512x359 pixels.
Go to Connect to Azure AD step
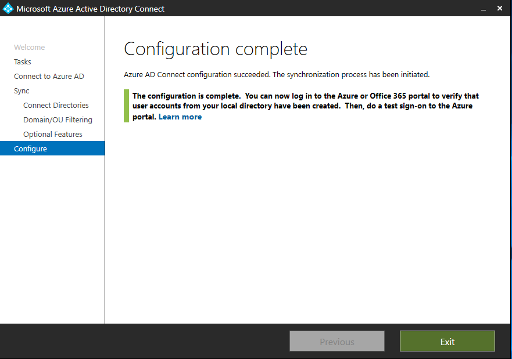(x=49, y=76)
